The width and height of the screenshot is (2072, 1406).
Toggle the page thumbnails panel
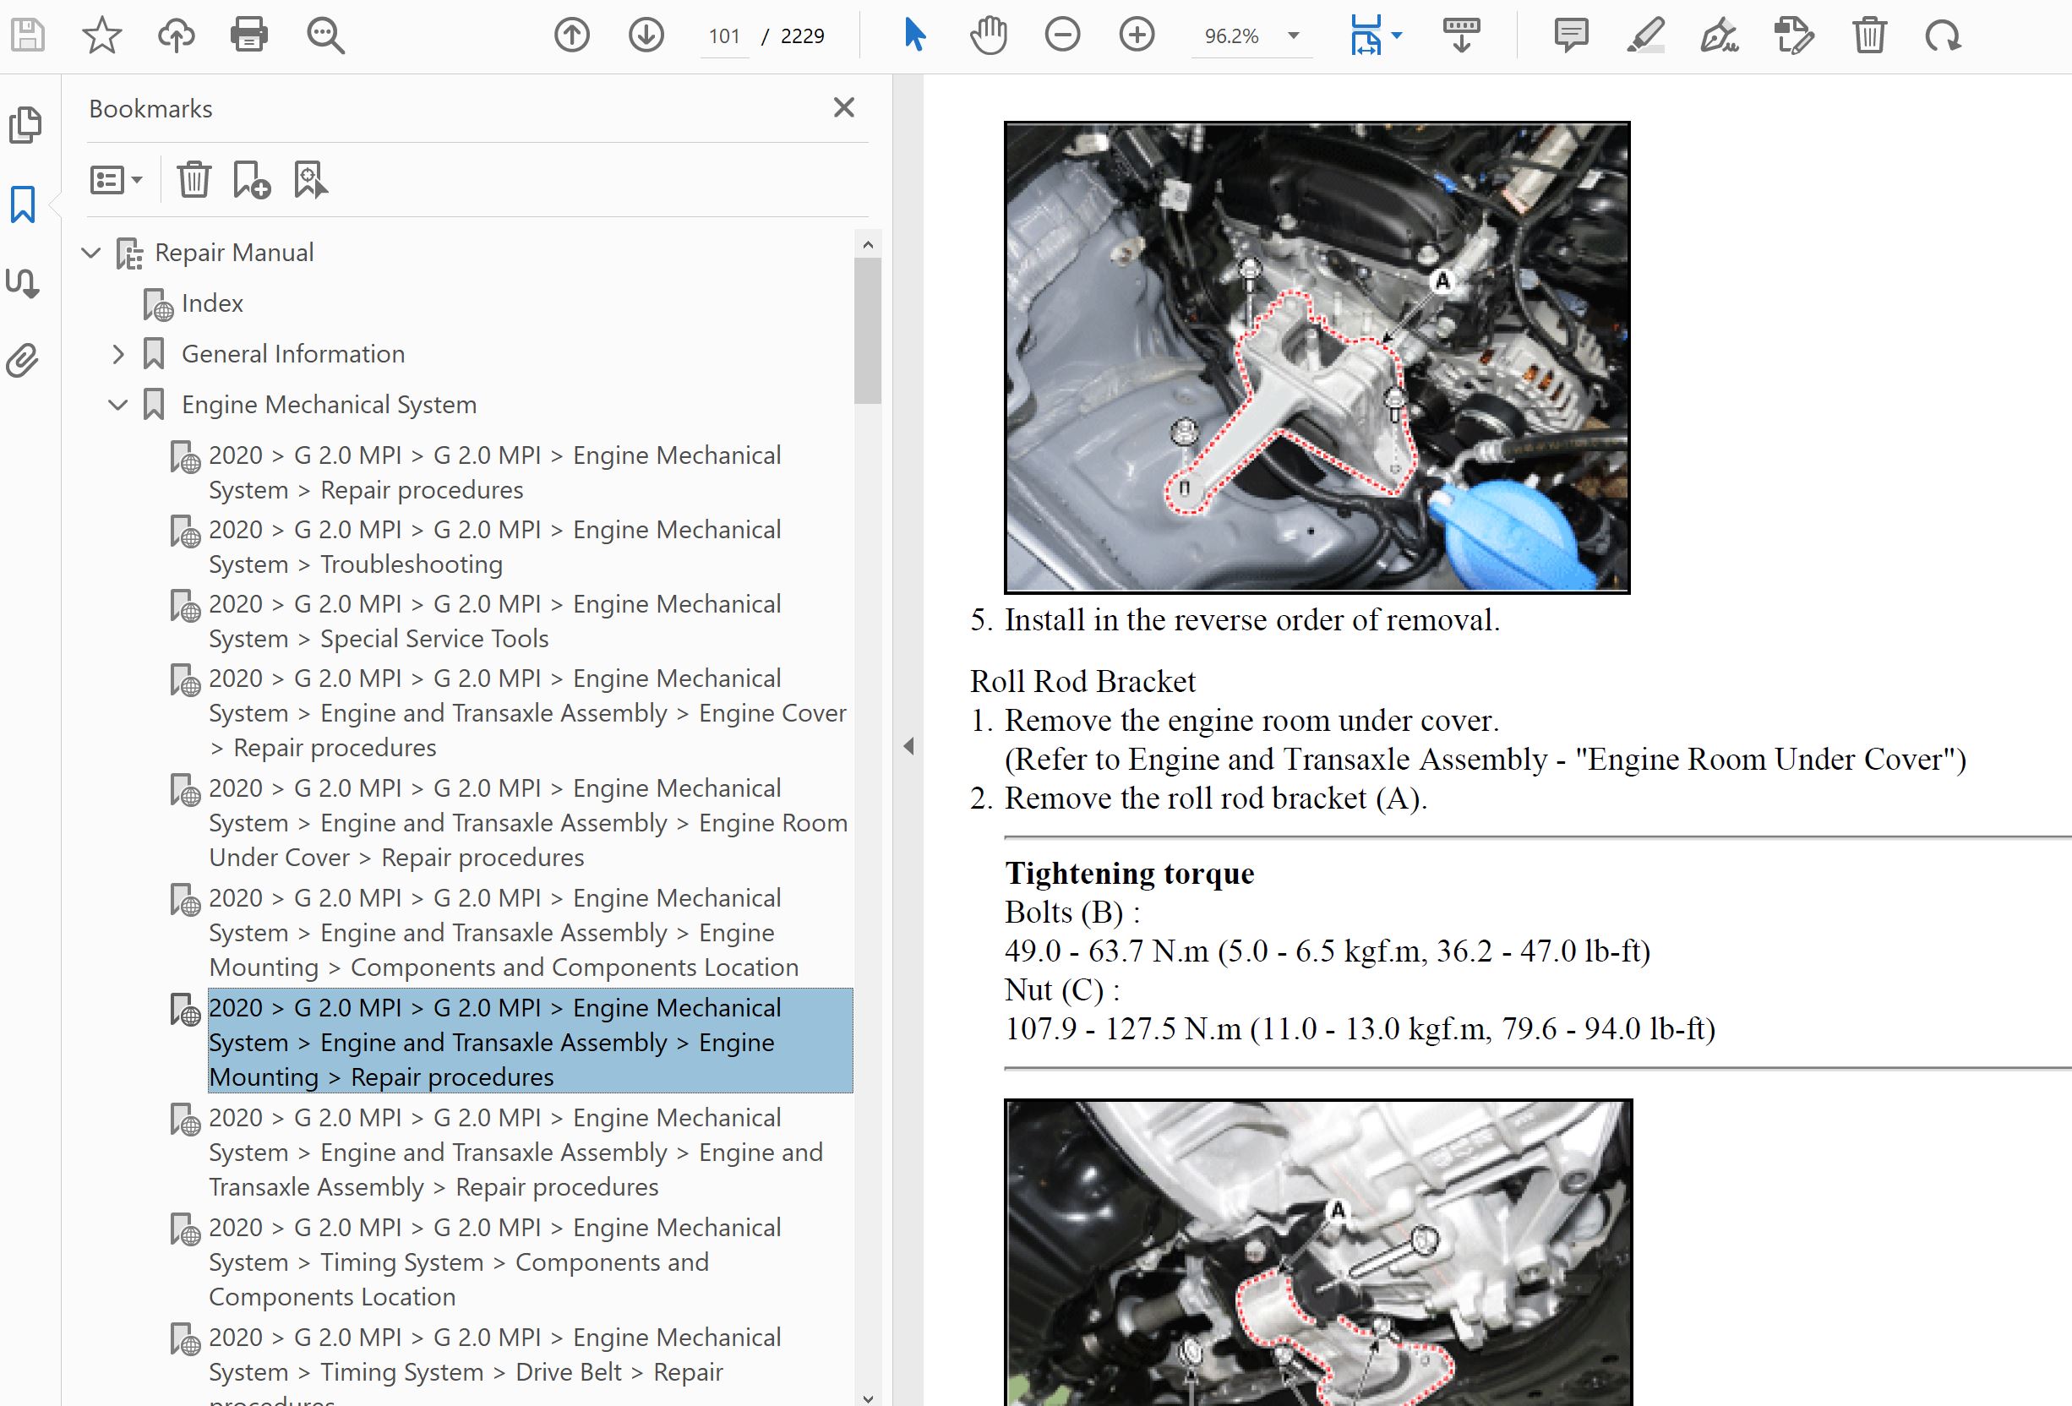24,125
